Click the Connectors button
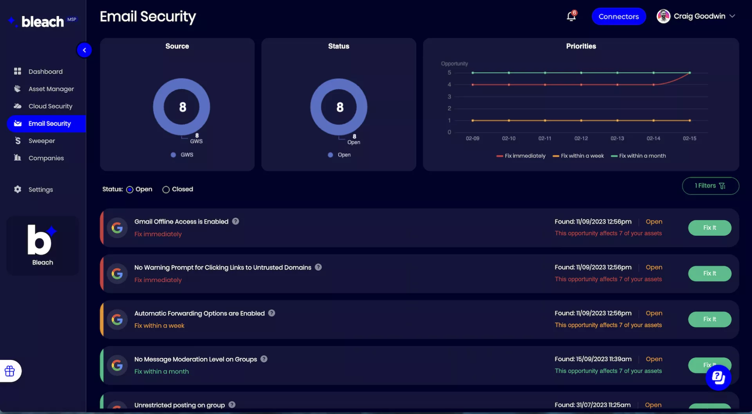 click(618, 16)
